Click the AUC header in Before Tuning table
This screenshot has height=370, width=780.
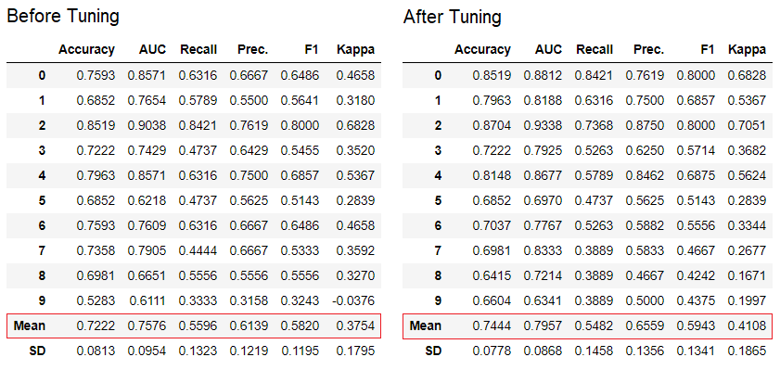[152, 50]
